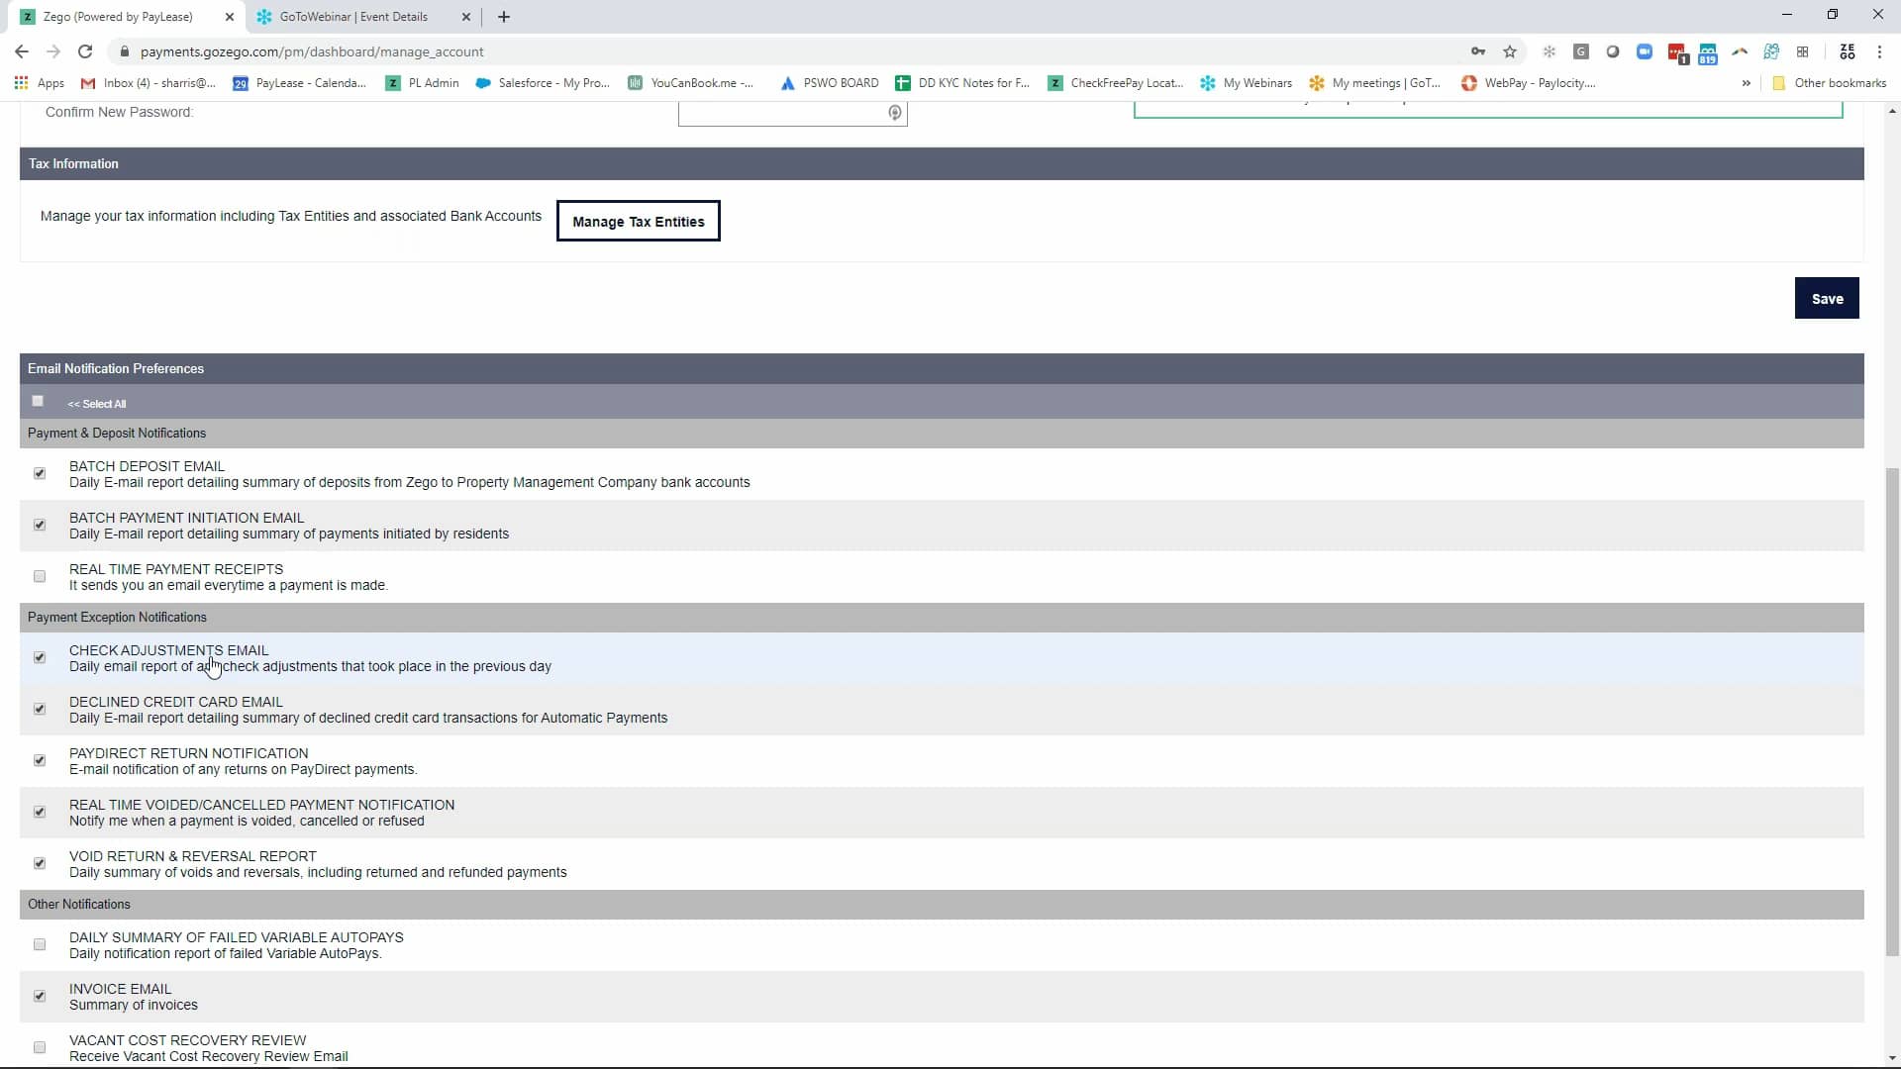Bookmark this page via the star icon
Image resolution: width=1901 pixels, height=1069 pixels.
1510,51
